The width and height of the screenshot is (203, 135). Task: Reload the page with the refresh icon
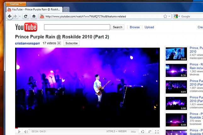click(x=26, y=16)
